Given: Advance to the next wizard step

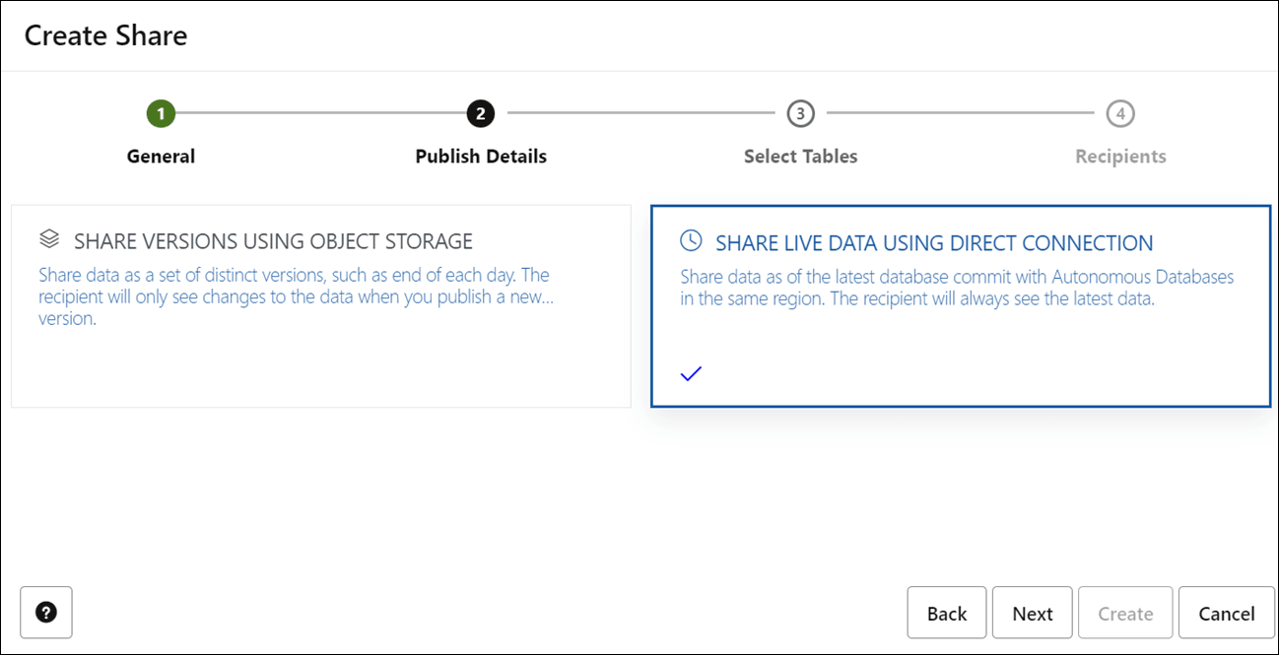Looking at the screenshot, I should pos(1032,613).
